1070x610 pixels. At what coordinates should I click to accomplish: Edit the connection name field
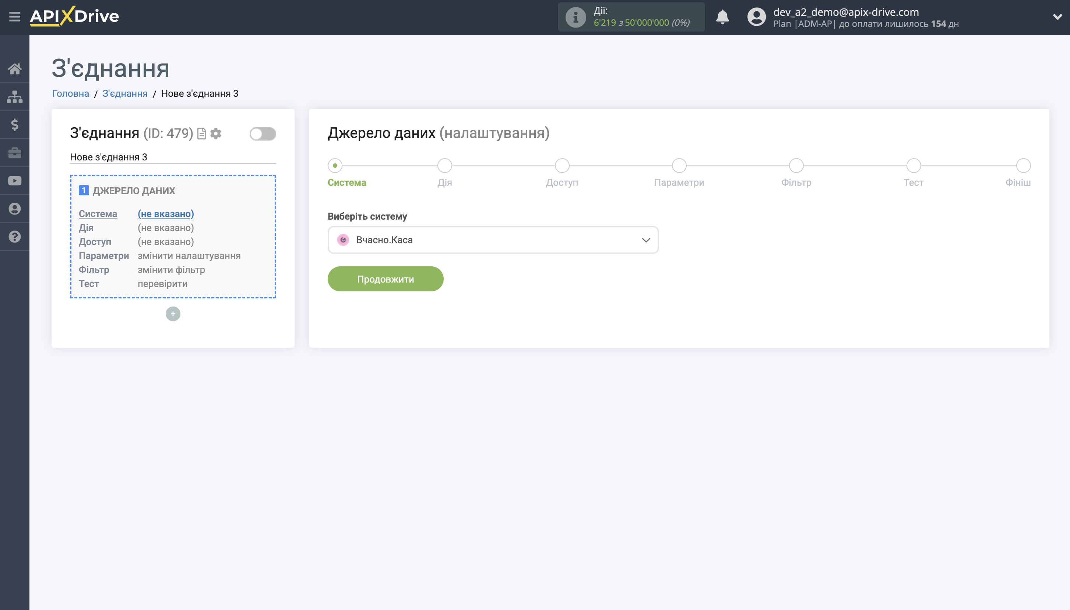(172, 157)
